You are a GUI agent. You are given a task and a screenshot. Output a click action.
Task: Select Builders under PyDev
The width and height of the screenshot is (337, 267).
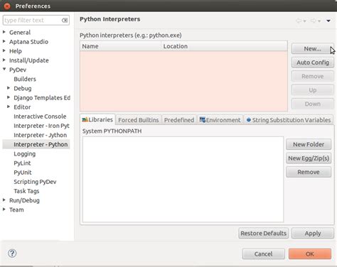tap(25, 79)
